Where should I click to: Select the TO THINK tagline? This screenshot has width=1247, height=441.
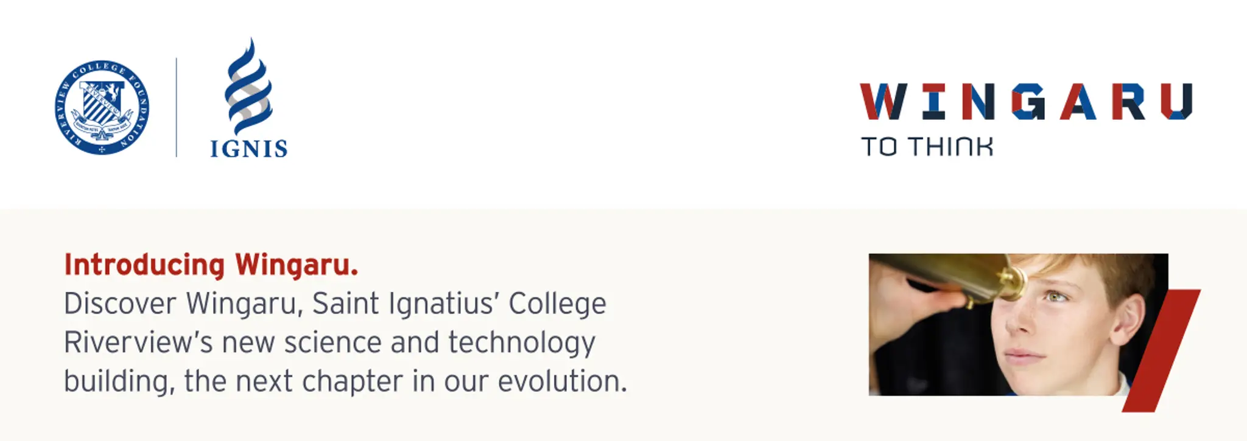(927, 147)
